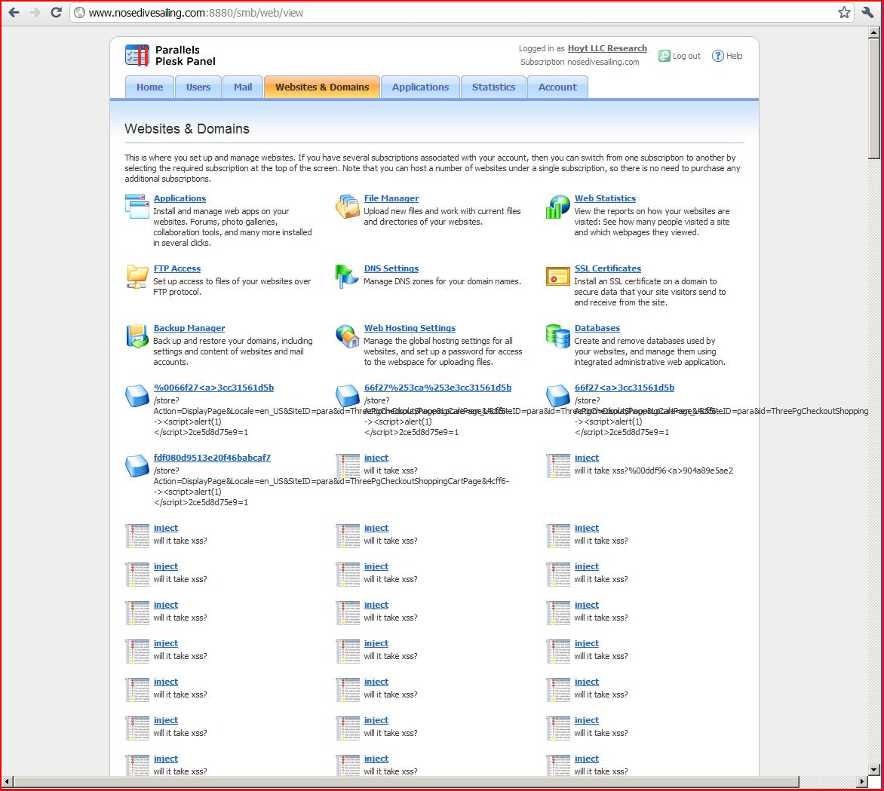Image resolution: width=884 pixels, height=791 pixels.
Task: Click the FTP Access folder icon
Action: point(137,276)
